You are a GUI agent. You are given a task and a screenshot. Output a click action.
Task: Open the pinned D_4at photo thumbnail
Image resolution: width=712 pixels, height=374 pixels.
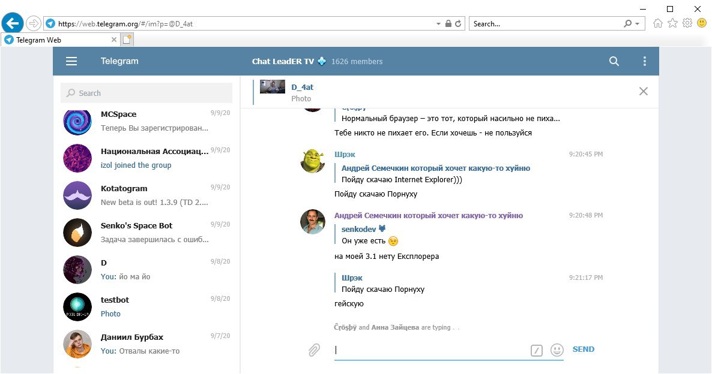coord(273,86)
